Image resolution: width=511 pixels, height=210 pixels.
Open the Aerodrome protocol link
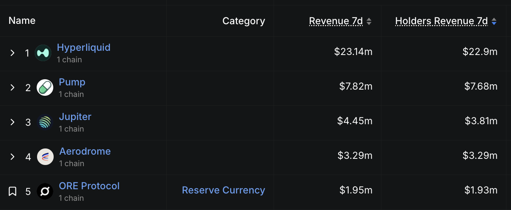[x=85, y=151]
